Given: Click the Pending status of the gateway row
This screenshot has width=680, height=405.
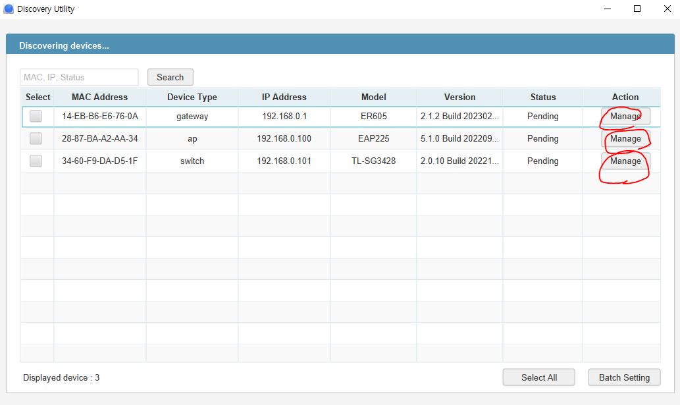Looking at the screenshot, I should [x=542, y=116].
